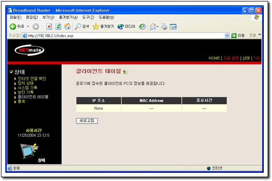Open the 고급 설정 link
The height and width of the screenshot is (181, 272).
tap(231, 58)
